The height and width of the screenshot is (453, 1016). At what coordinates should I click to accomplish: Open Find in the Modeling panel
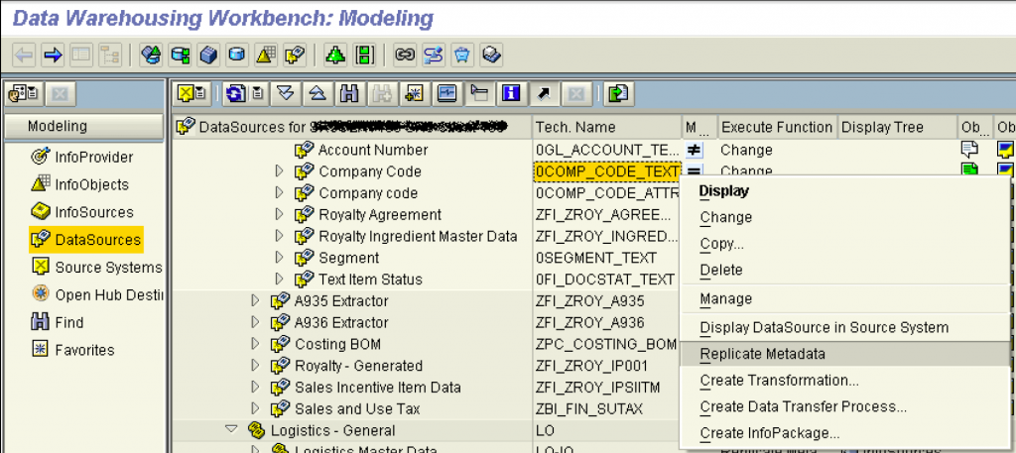69,322
